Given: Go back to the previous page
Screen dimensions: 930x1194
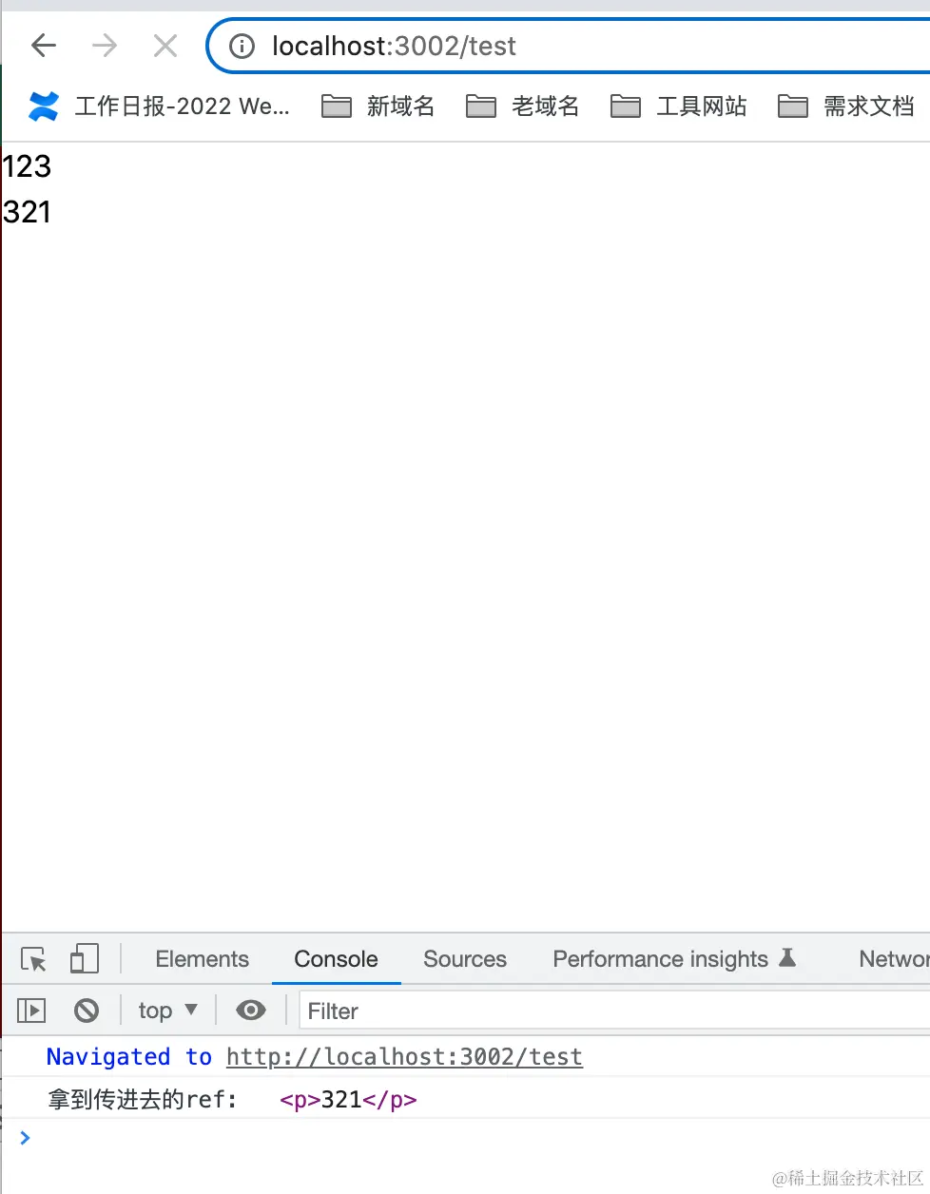Looking at the screenshot, I should click(x=44, y=46).
